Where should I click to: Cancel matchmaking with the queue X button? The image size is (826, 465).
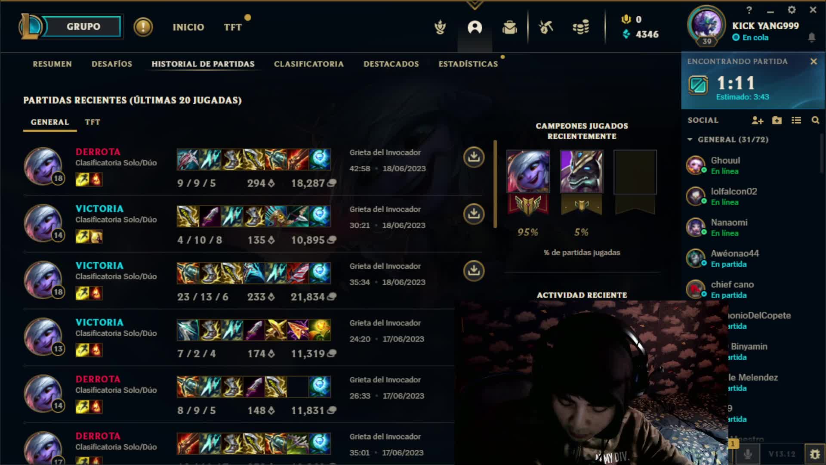814,62
